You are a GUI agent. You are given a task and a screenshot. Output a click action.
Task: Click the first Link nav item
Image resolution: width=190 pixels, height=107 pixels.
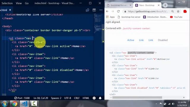(141, 40)
